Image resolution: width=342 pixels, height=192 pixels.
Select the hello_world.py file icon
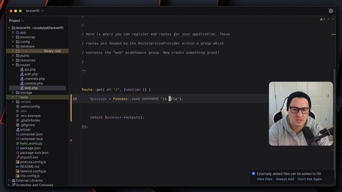click(x=18, y=143)
